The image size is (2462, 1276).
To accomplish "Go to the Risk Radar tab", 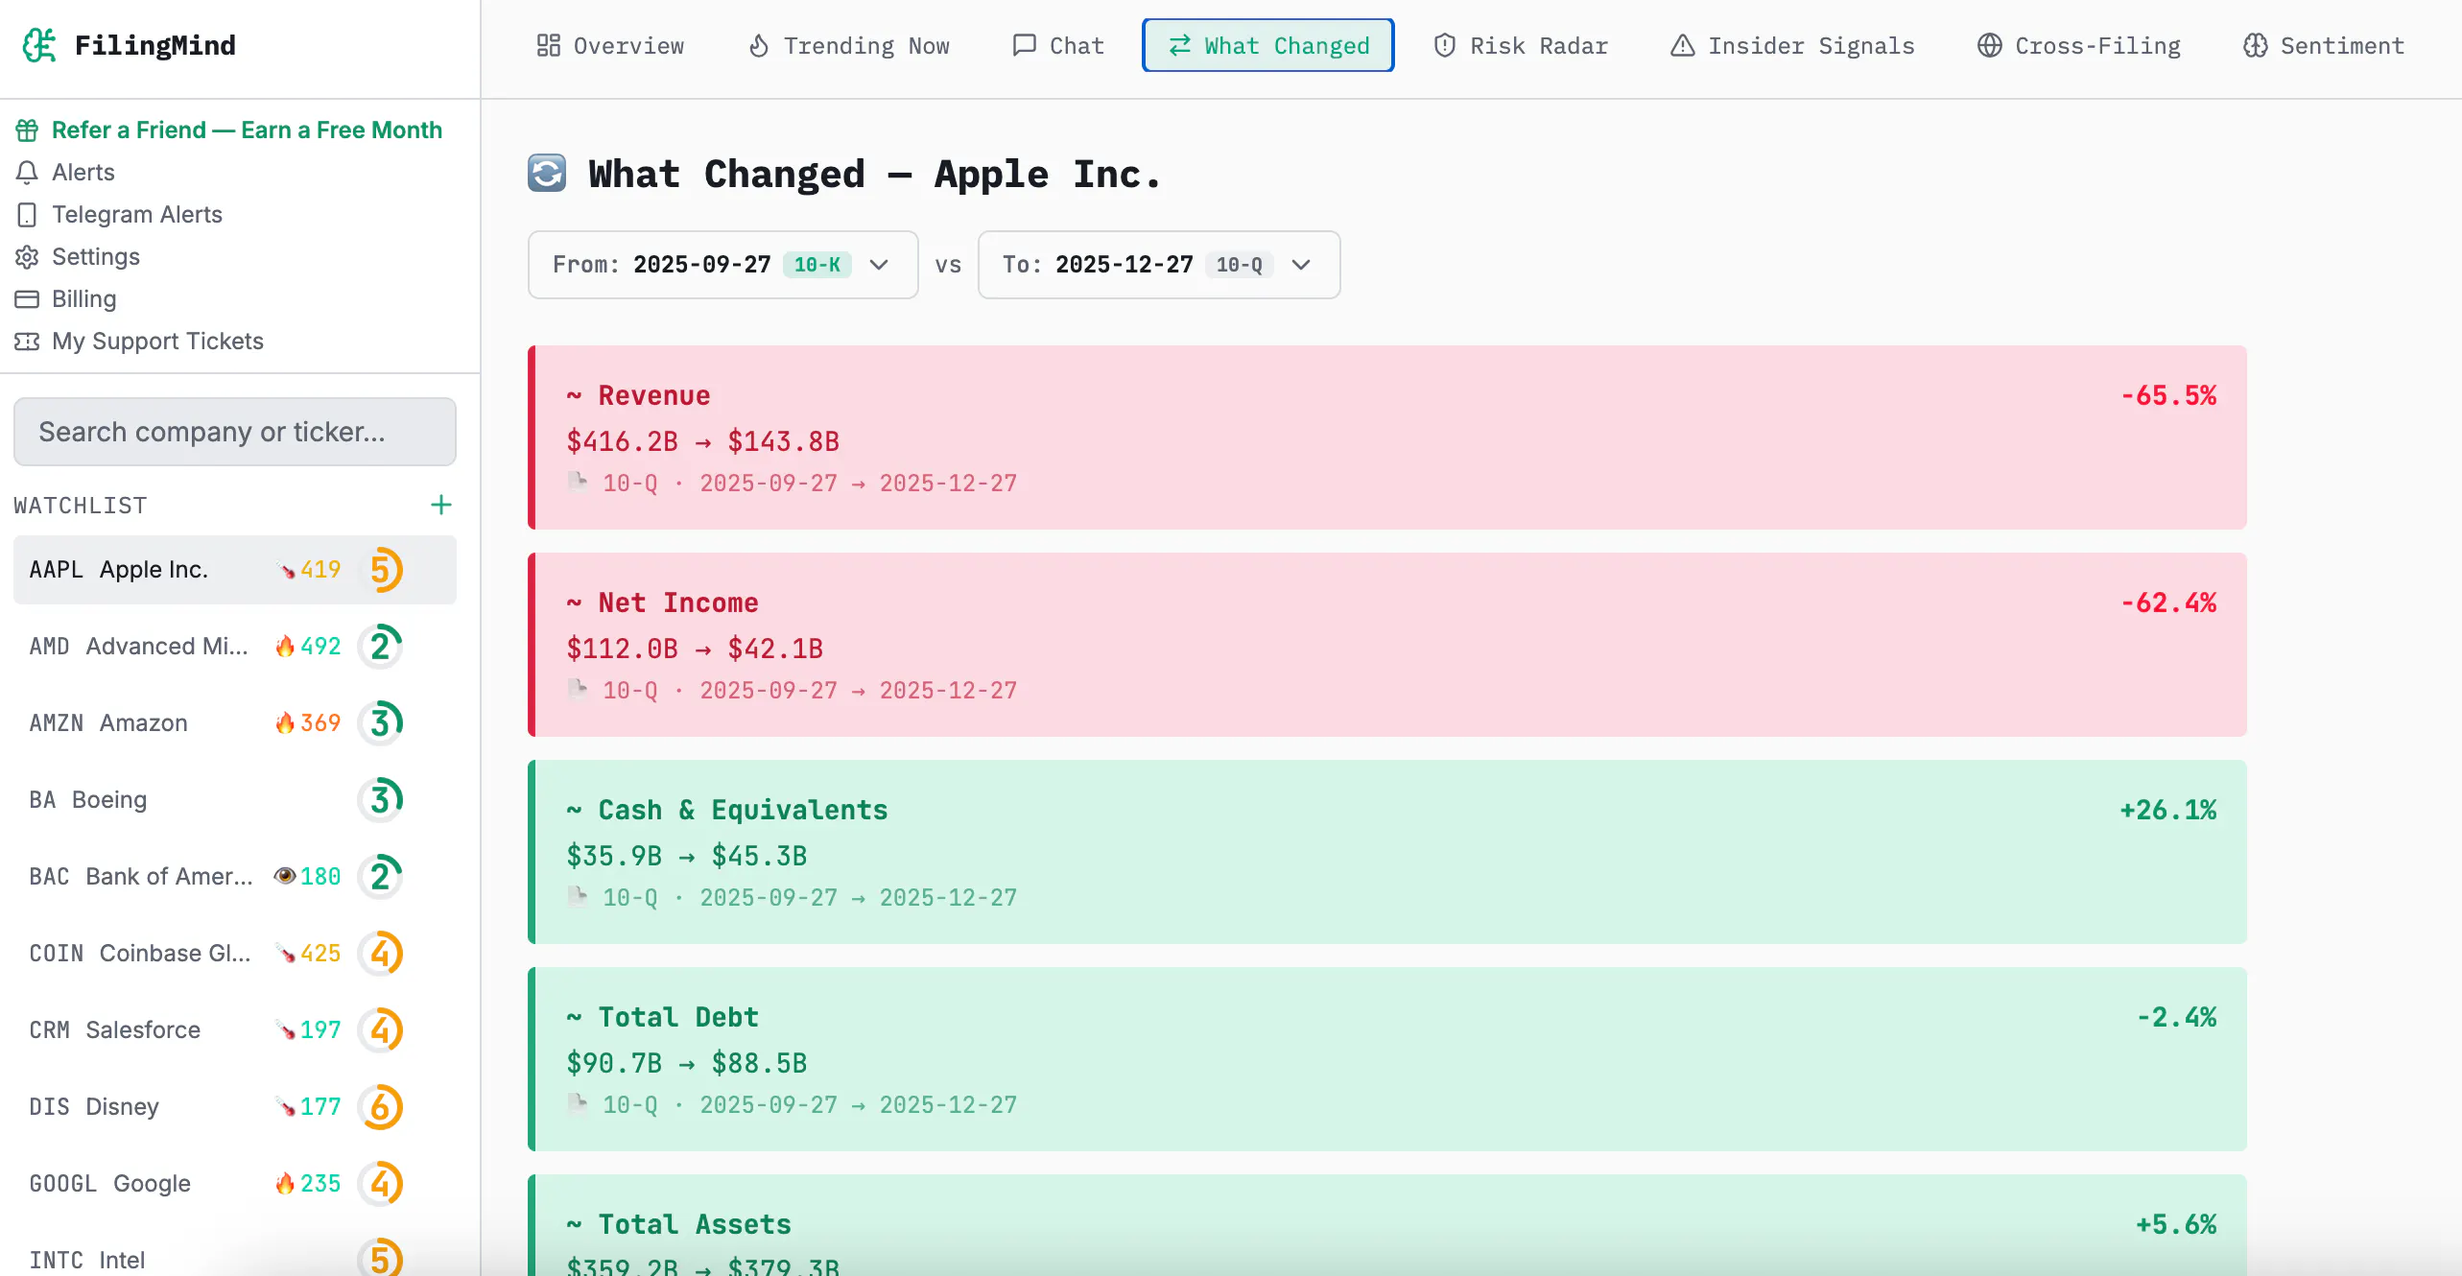I will coord(1521,45).
